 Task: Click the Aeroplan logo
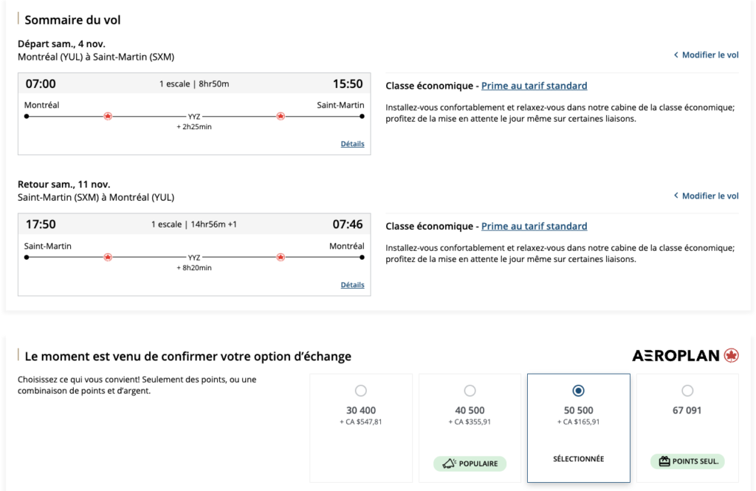685,356
